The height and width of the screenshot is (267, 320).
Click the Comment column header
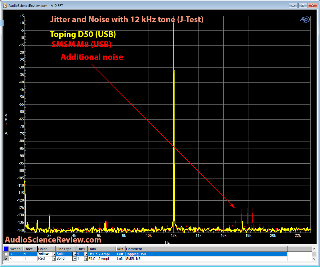click(206, 249)
